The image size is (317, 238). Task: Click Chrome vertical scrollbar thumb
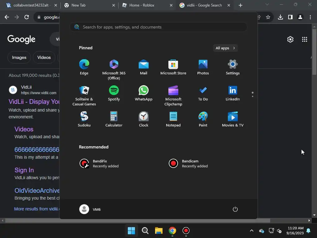[314, 52]
